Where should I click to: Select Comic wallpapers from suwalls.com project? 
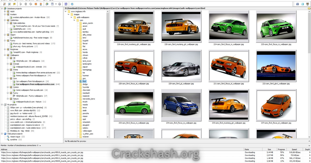click(30, 90)
